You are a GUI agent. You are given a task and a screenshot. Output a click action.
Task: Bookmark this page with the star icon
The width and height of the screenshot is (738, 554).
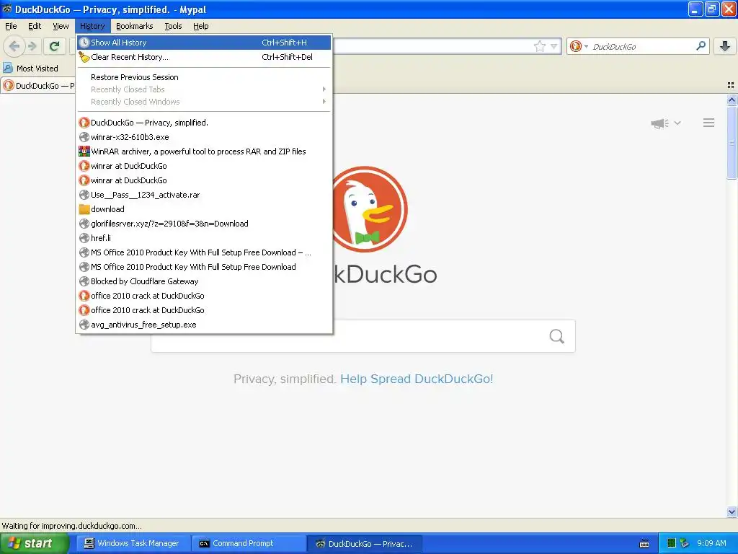[x=539, y=46]
